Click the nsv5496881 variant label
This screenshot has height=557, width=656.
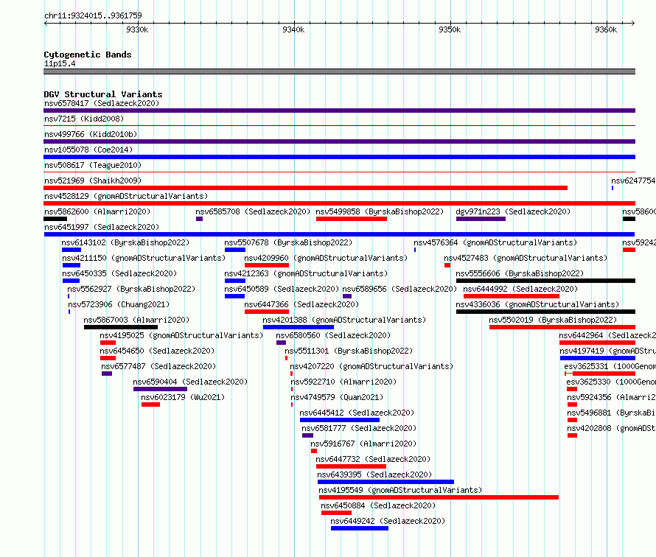tap(611, 413)
